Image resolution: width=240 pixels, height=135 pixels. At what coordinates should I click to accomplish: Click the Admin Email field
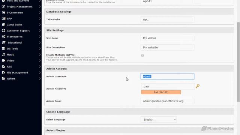pos(167,101)
